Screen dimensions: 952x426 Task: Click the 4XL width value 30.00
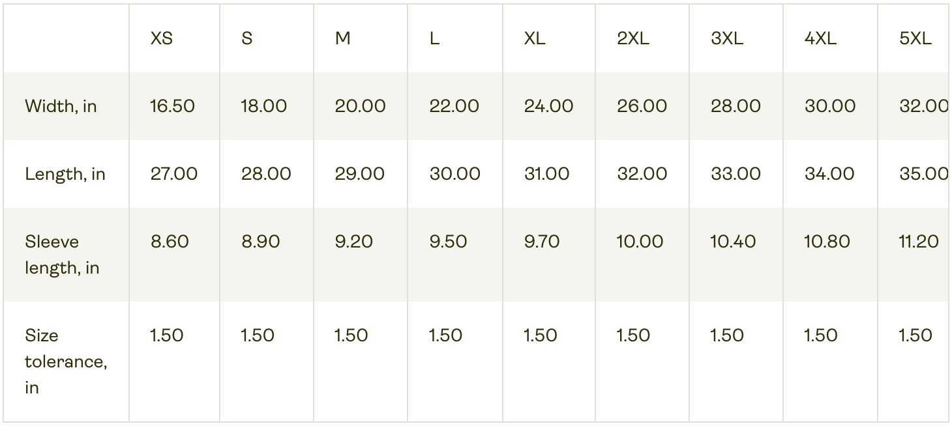point(829,106)
